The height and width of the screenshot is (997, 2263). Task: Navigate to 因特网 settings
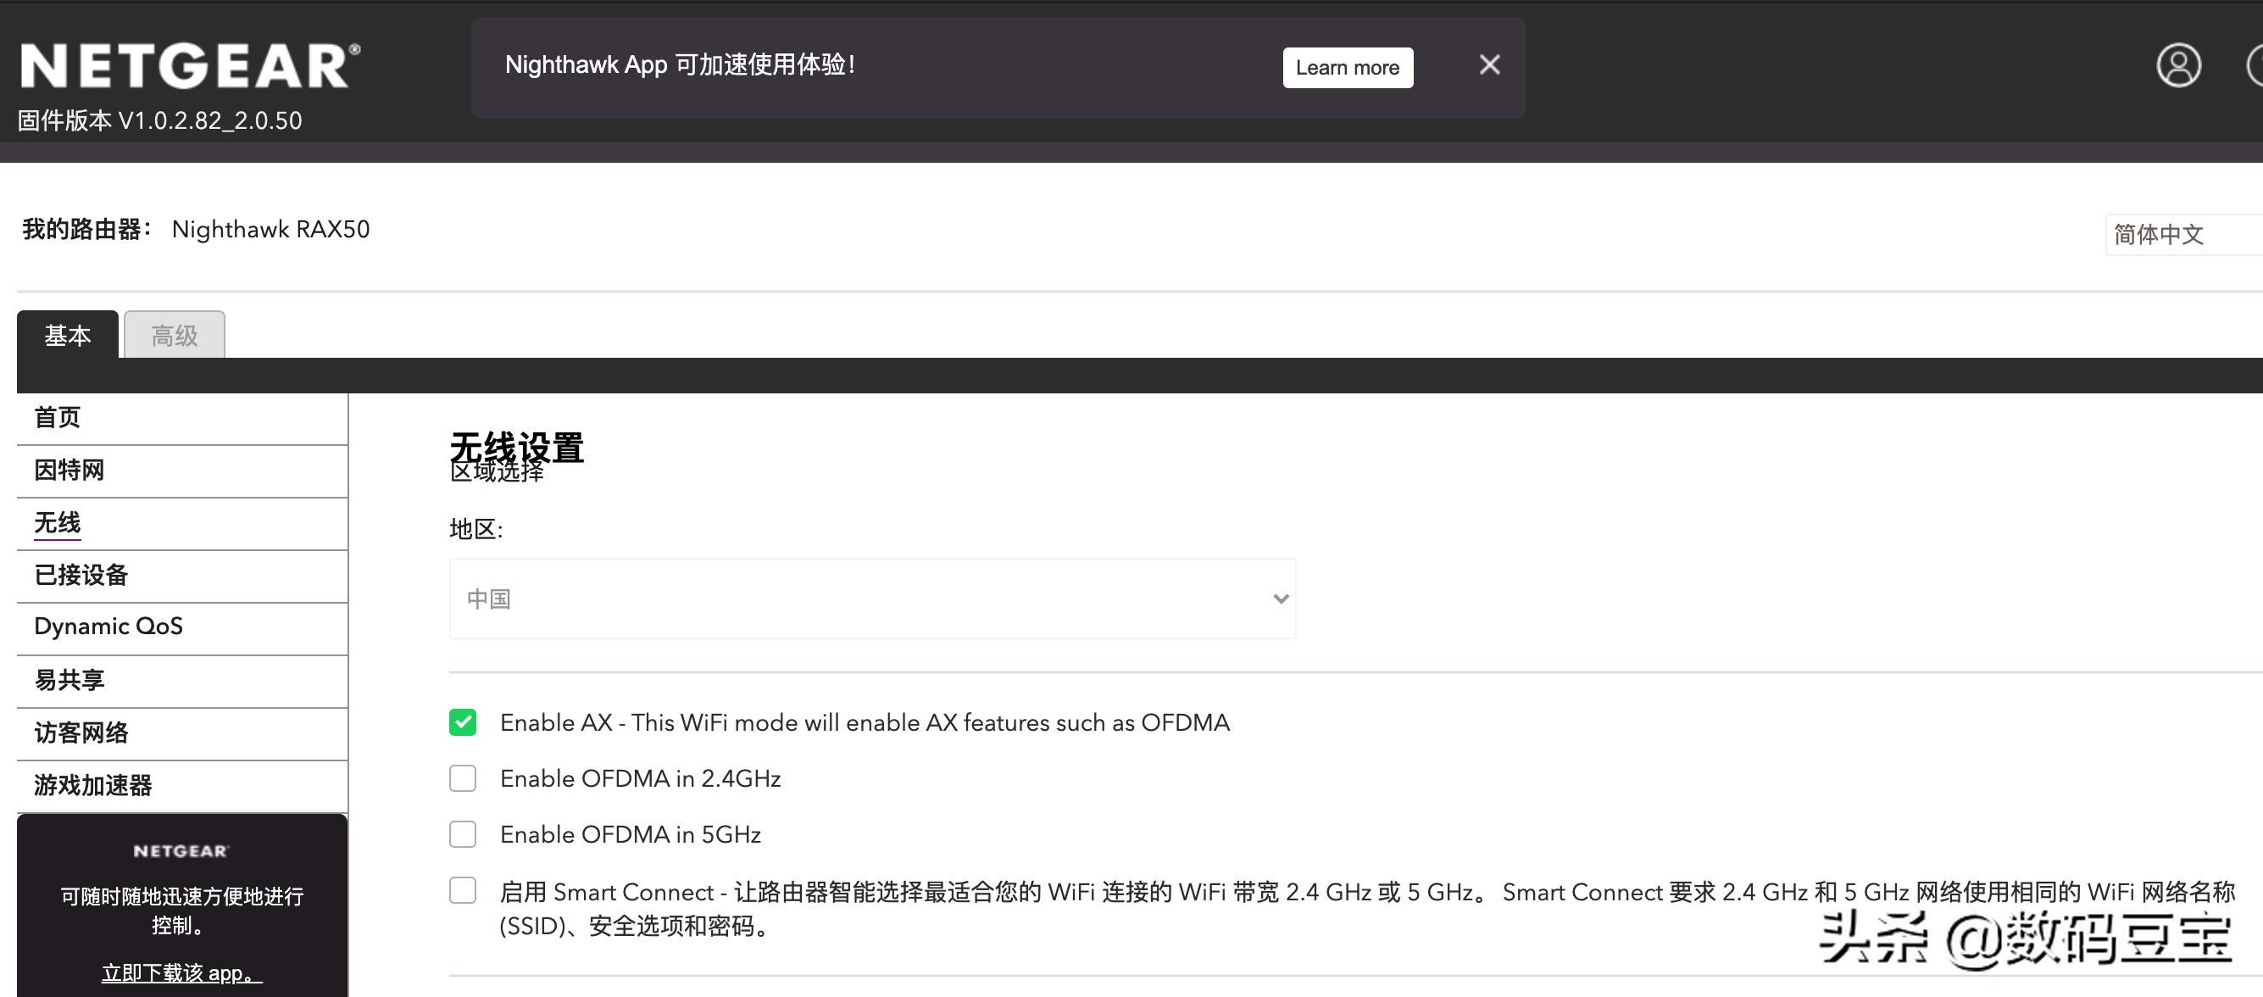click(x=68, y=470)
